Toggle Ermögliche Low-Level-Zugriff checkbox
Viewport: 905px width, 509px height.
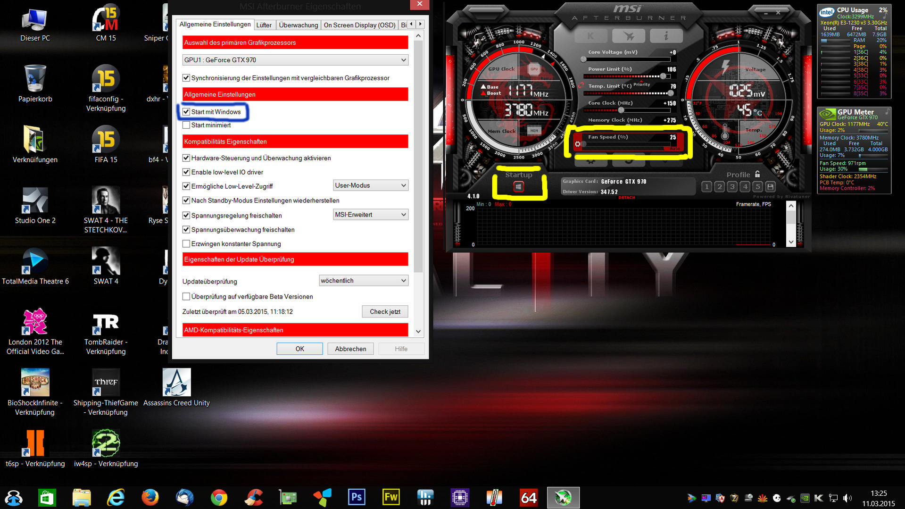tap(186, 186)
